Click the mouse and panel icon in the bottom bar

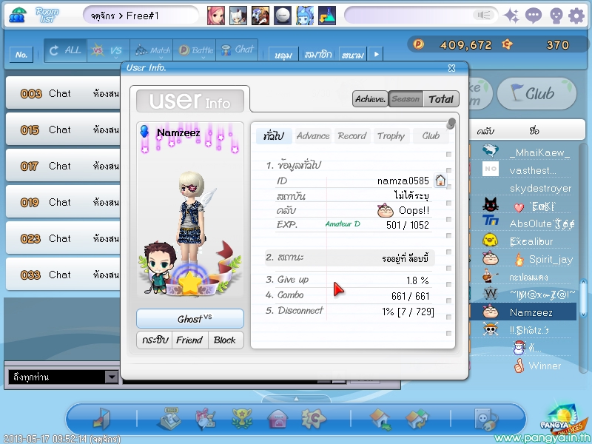point(485,419)
